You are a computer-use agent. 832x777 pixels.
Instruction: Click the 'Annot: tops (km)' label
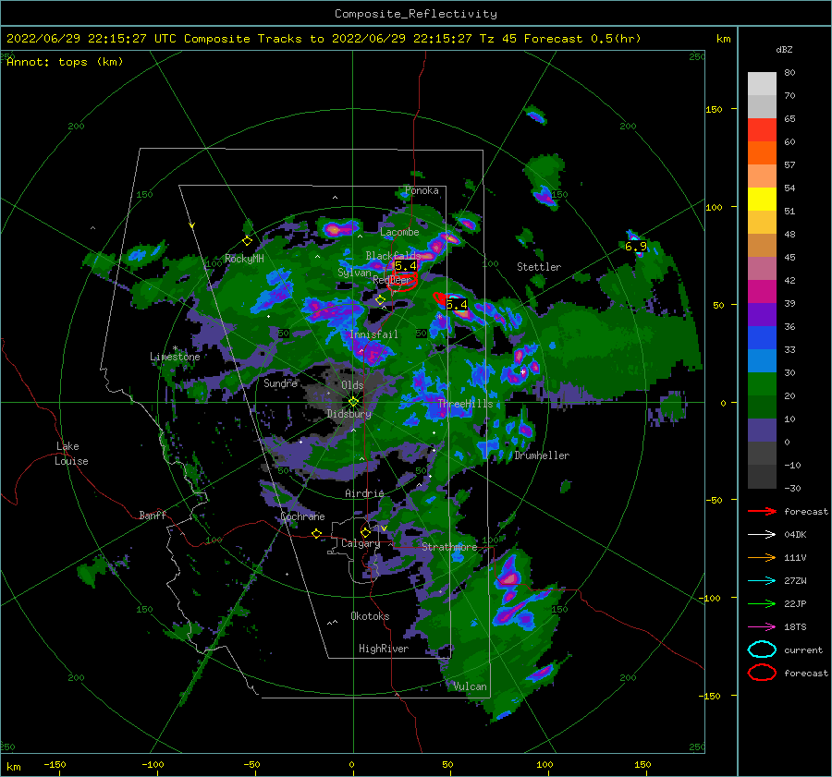pos(65,62)
